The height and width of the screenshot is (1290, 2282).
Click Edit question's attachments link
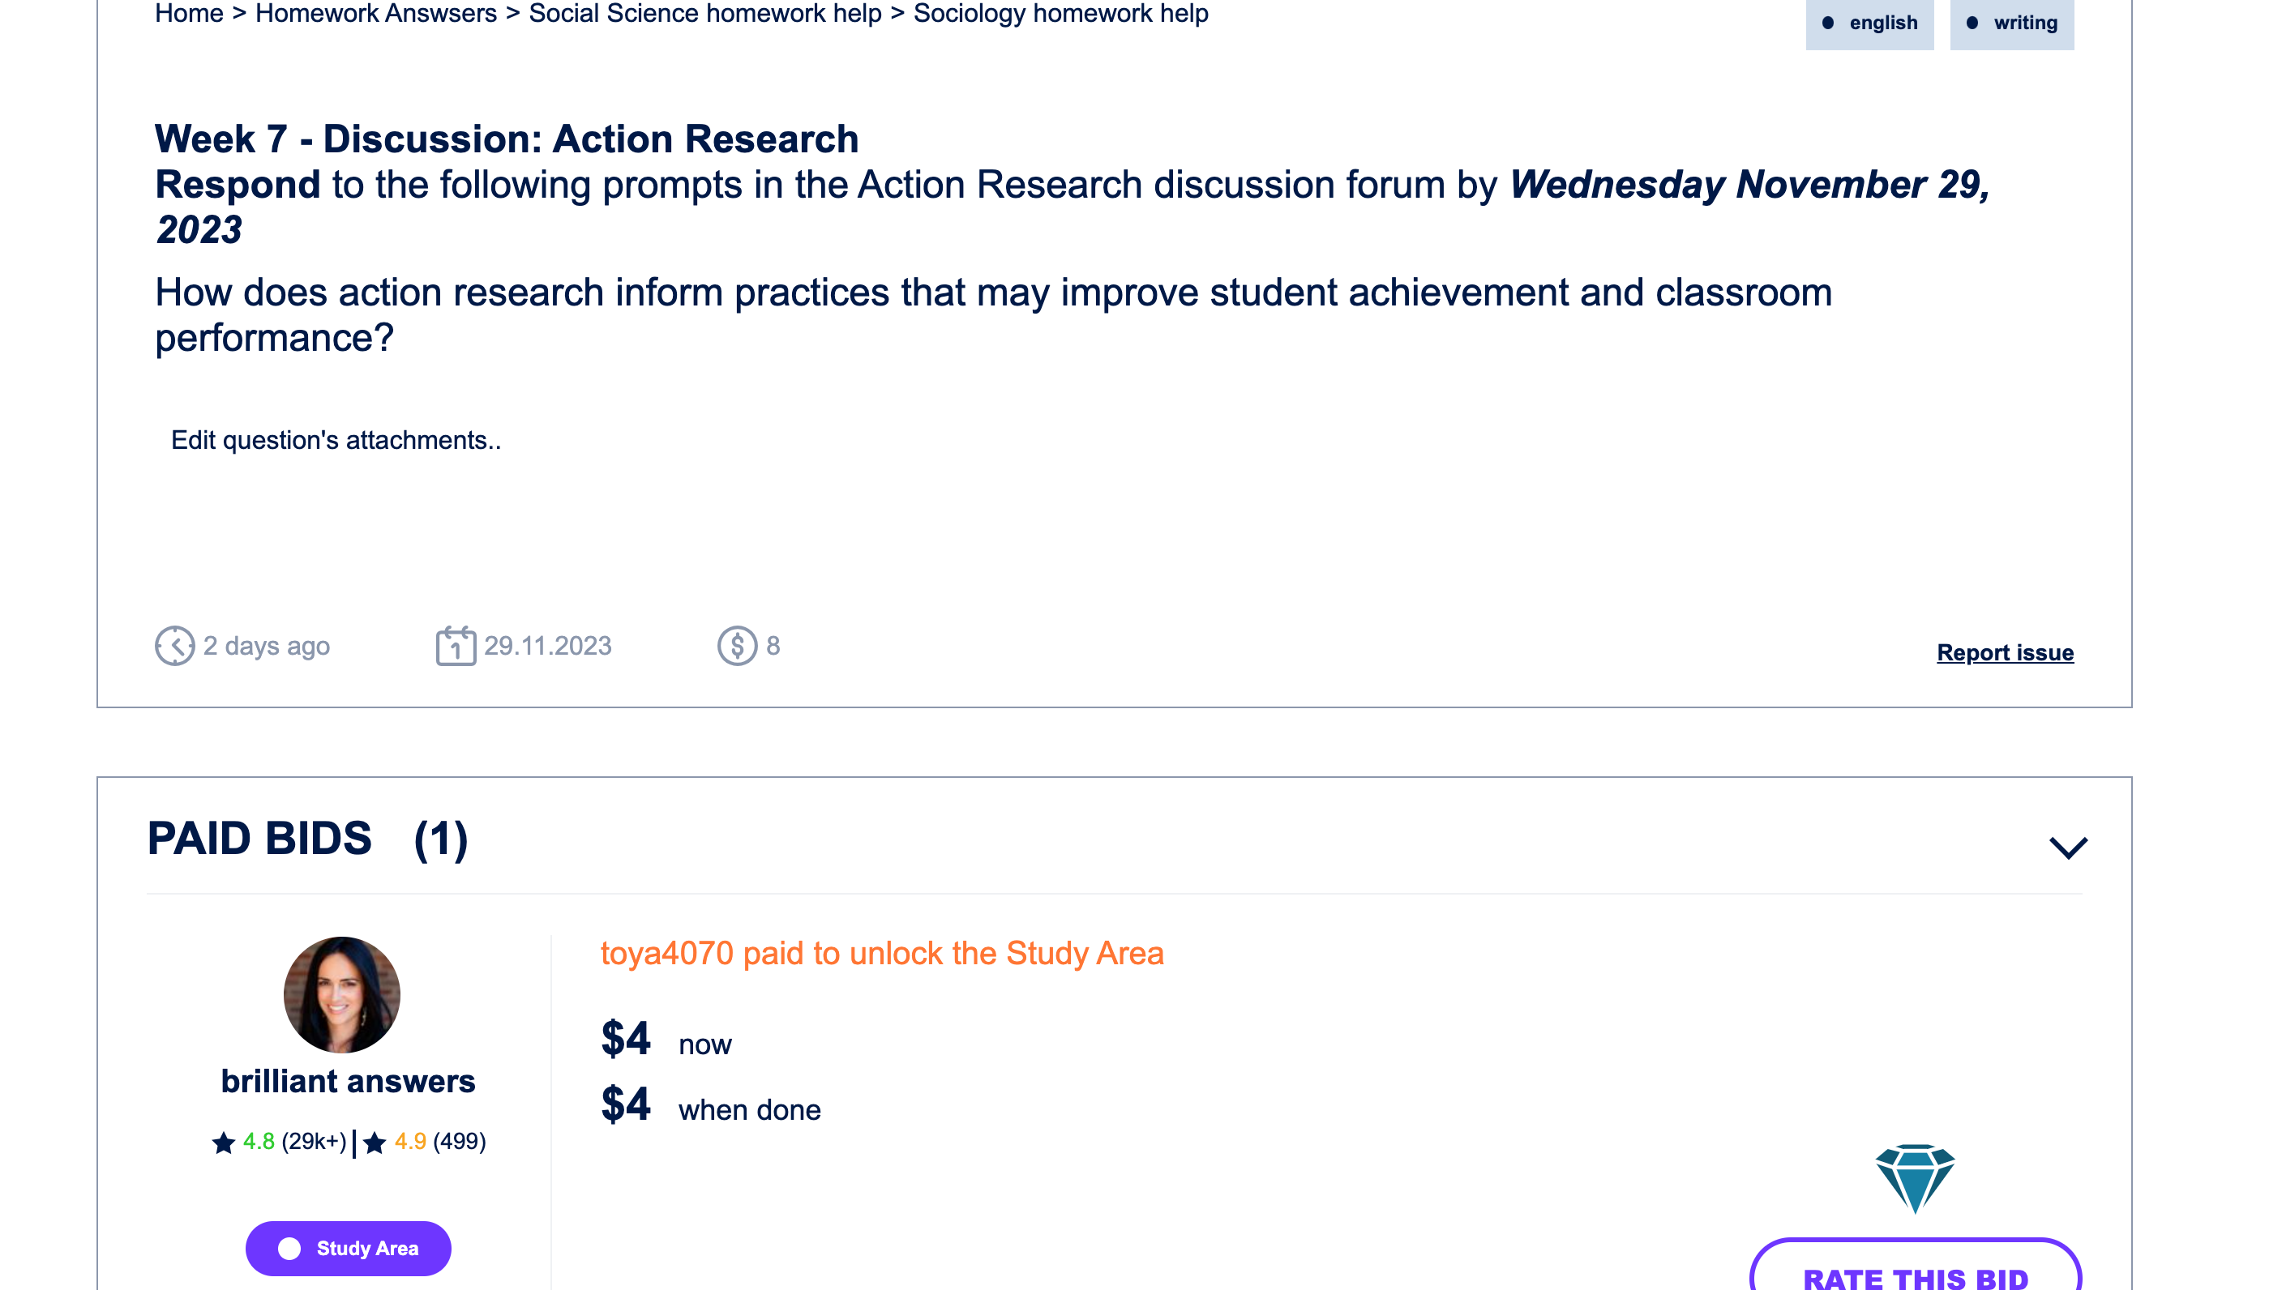pos(336,440)
